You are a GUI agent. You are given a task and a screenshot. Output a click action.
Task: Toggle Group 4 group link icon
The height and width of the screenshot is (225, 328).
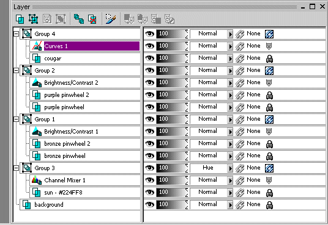click(x=269, y=34)
